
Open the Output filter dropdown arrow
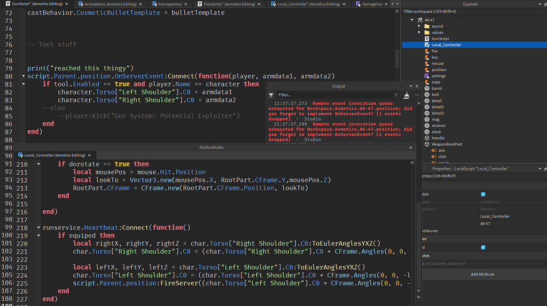pos(396,95)
